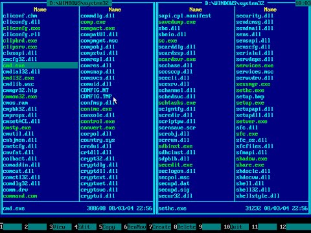This screenshot has height=233, width=311.
Task: Select sapi.cpl.manifest in right panel
Action: [x=185, y=16]
